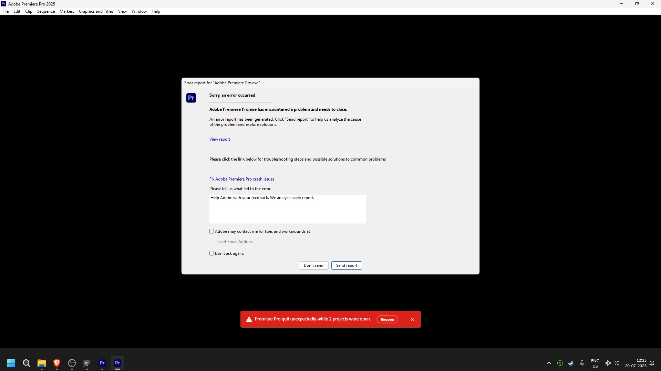Open the circular app icon next to Brave
661x371 pixels.
tap(72, 363)
